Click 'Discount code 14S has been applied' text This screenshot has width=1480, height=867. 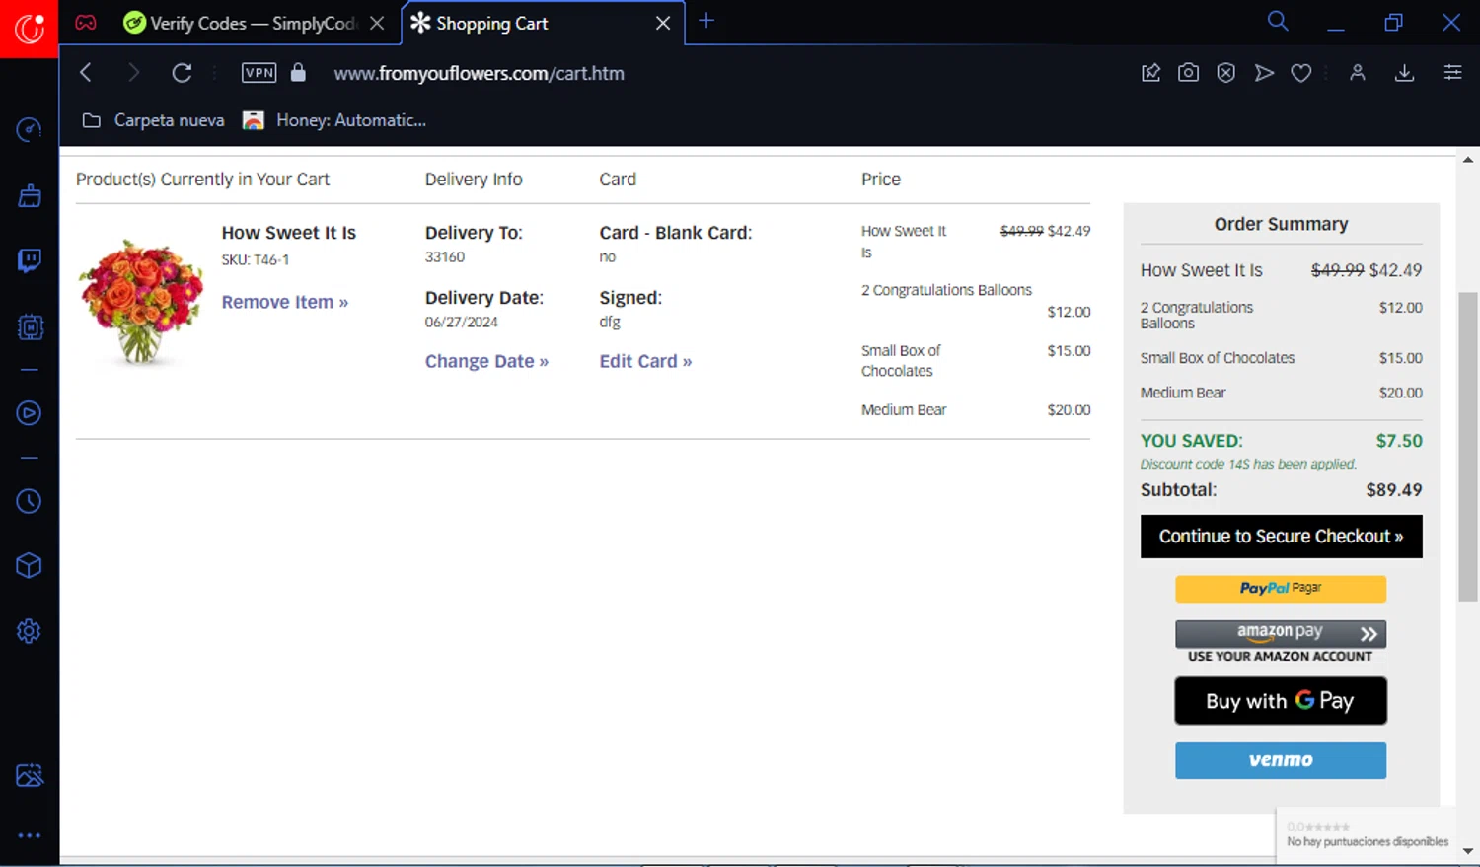(x=1248, y=464)
